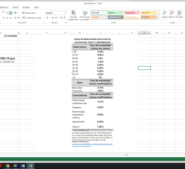Switch to the DATOS ribbon tab
Image resolution: width=185 pixels, height=169 pixels.
(x=15, y=8)
